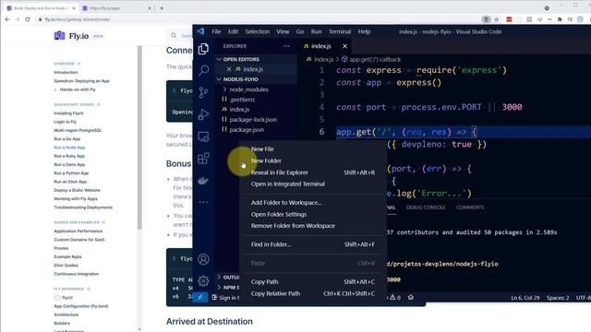
Task: Open the Explorer view icon in VS Code
Action: point(203,49)
